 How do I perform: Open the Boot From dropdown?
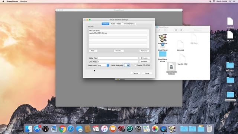103,66
